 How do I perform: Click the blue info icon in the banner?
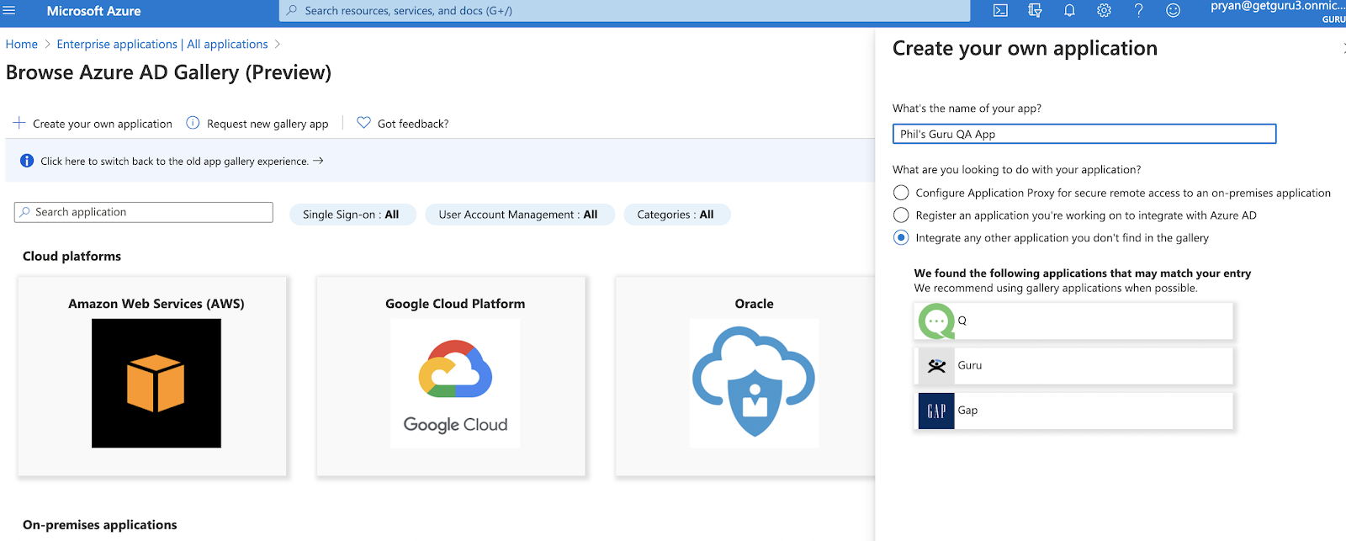[27, 161]
